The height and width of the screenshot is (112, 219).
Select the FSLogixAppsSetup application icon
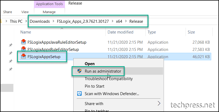tap(24, 57)
